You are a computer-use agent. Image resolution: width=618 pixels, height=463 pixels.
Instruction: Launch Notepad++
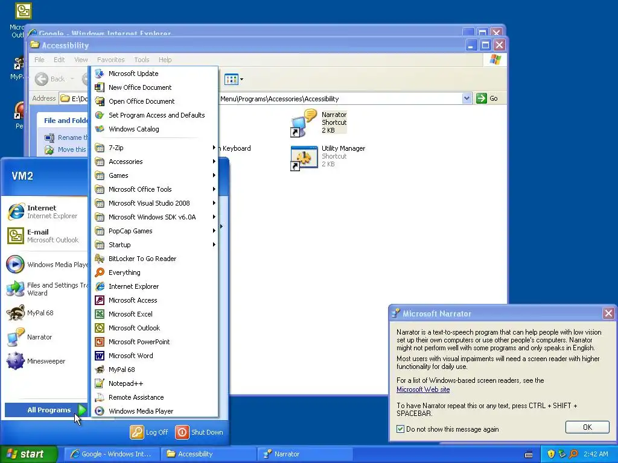(154, 383)
